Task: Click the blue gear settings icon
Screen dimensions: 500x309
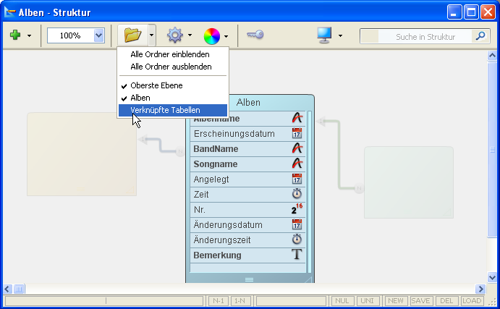Action: pos(174,35)
